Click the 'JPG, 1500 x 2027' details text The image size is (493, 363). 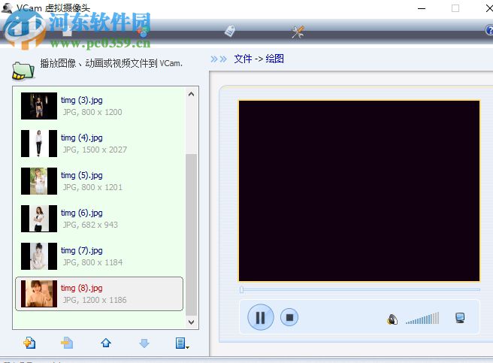point(95,150)
